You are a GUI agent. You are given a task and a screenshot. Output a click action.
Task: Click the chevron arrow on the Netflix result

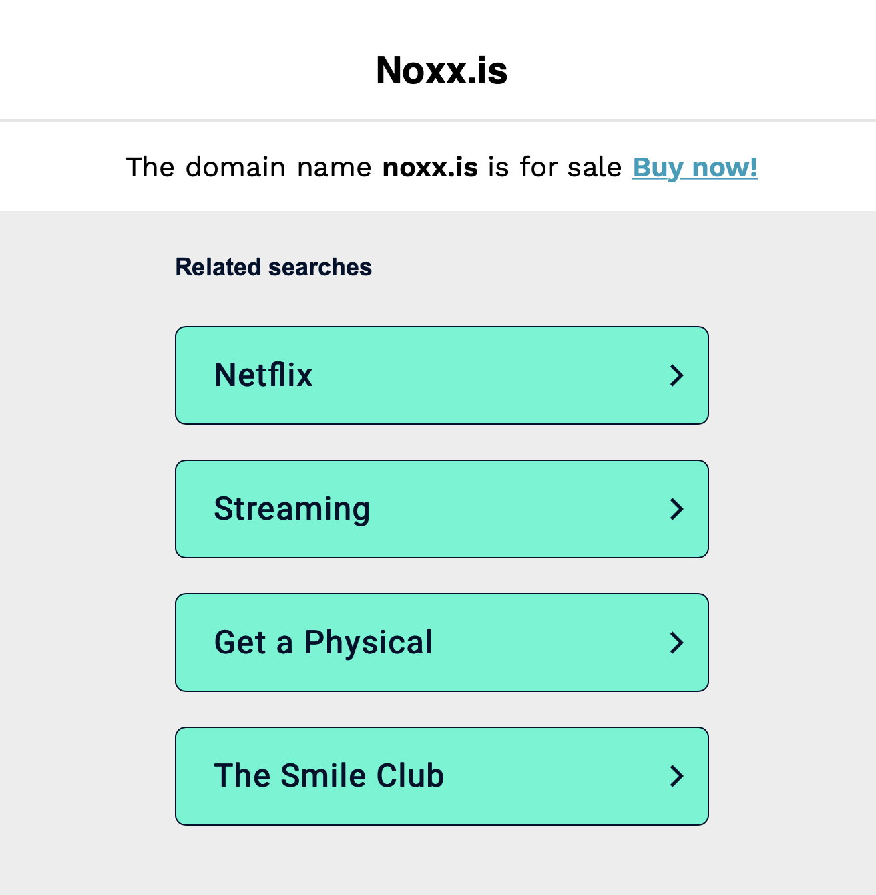tap(676, 375)
